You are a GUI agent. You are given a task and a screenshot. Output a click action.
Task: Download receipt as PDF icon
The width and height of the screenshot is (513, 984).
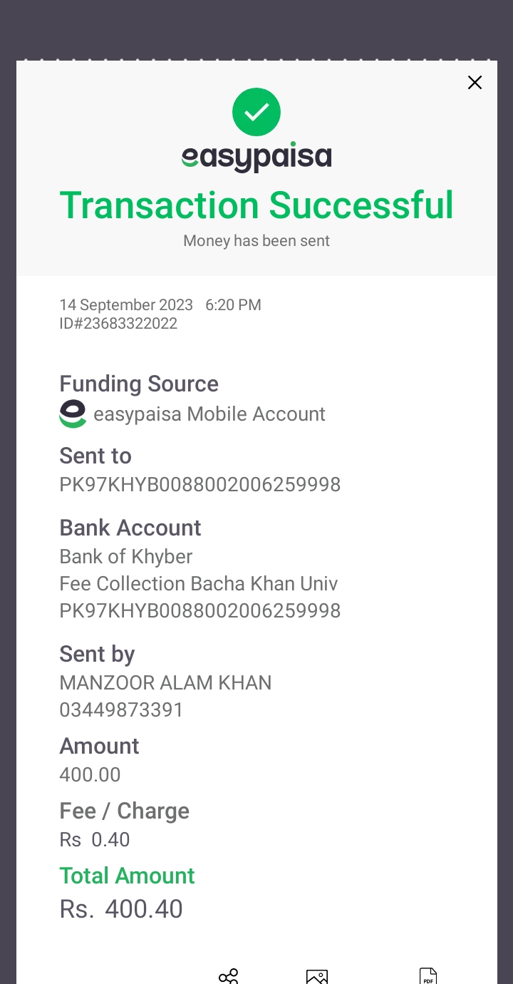[428, 976]
